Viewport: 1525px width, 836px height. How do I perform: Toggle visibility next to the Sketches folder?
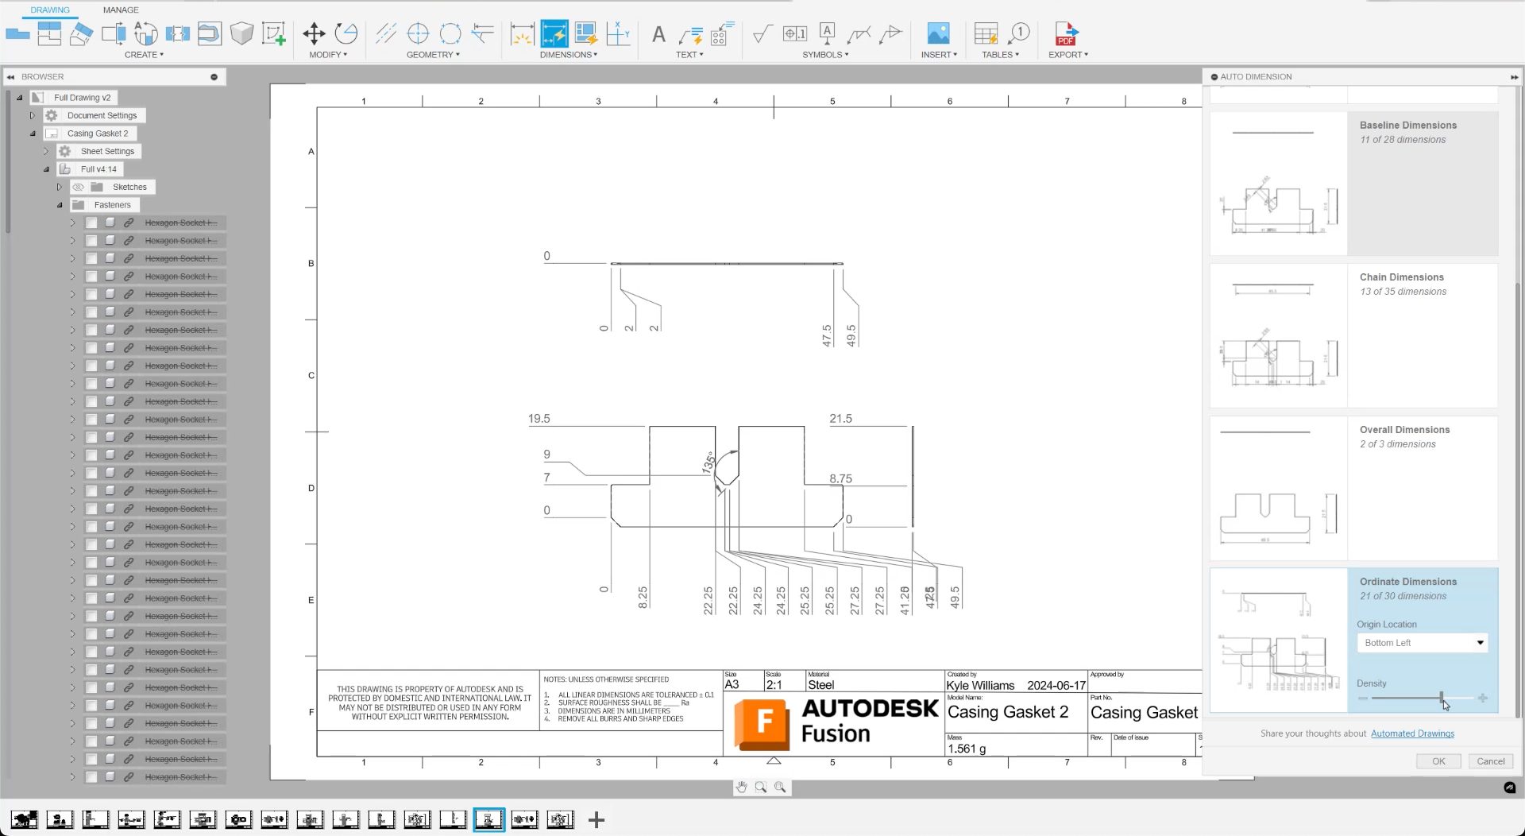tap(79, 187)
